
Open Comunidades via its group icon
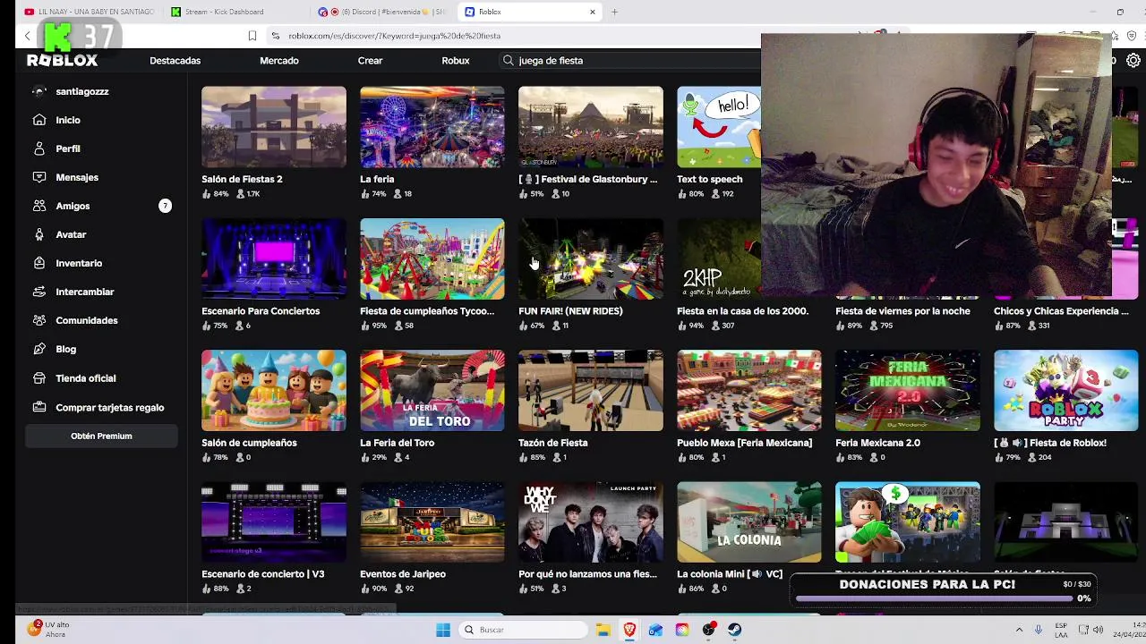(39, 320)
